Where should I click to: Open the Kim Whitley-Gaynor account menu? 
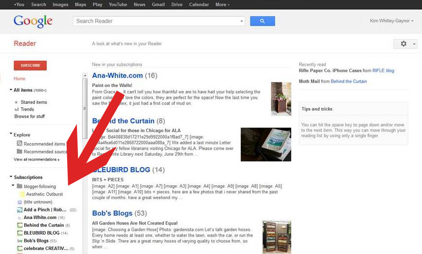(391, 21)
